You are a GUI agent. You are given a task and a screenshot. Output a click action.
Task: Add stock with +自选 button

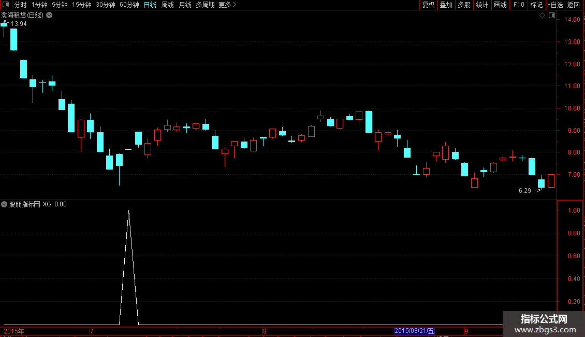(555, 5)
